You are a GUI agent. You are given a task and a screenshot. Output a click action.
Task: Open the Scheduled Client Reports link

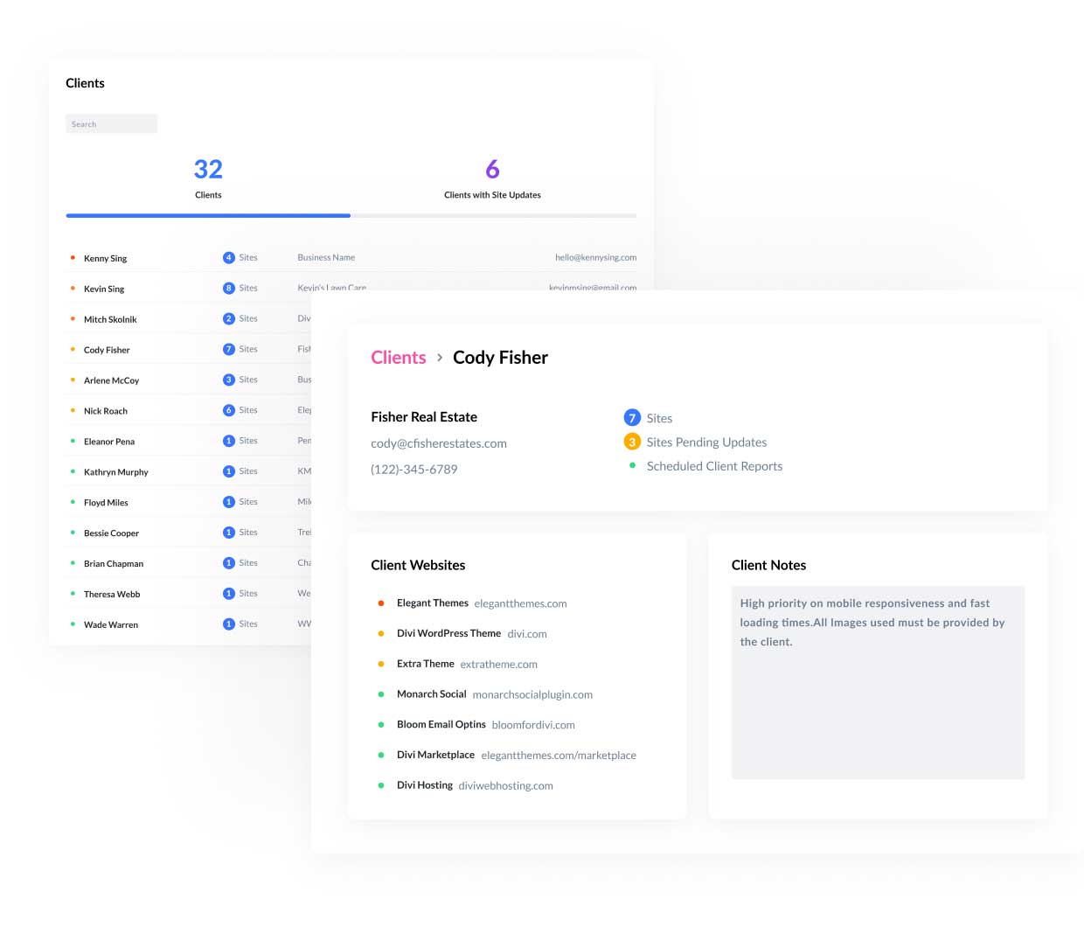coord(714,465)
